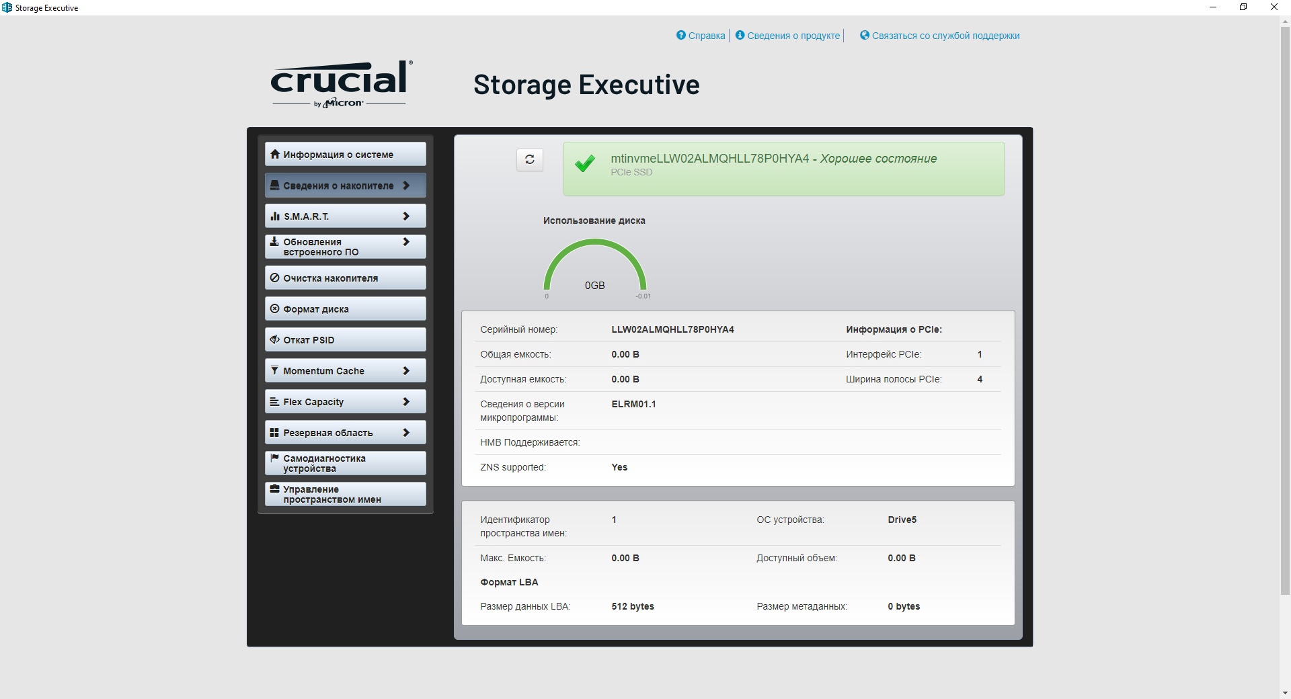Image resolution: width=1291 pixels, height=699 pixels.
Task: Click the Storage Executive title bar app icon
Action: click(x=7, y=7)
